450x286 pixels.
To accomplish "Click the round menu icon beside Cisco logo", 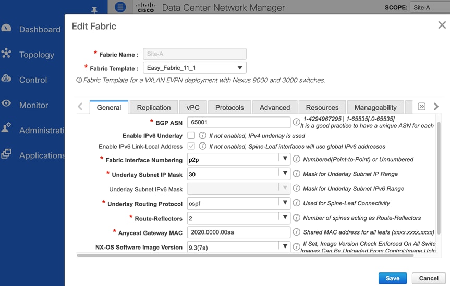I will [x=120, y=7].
